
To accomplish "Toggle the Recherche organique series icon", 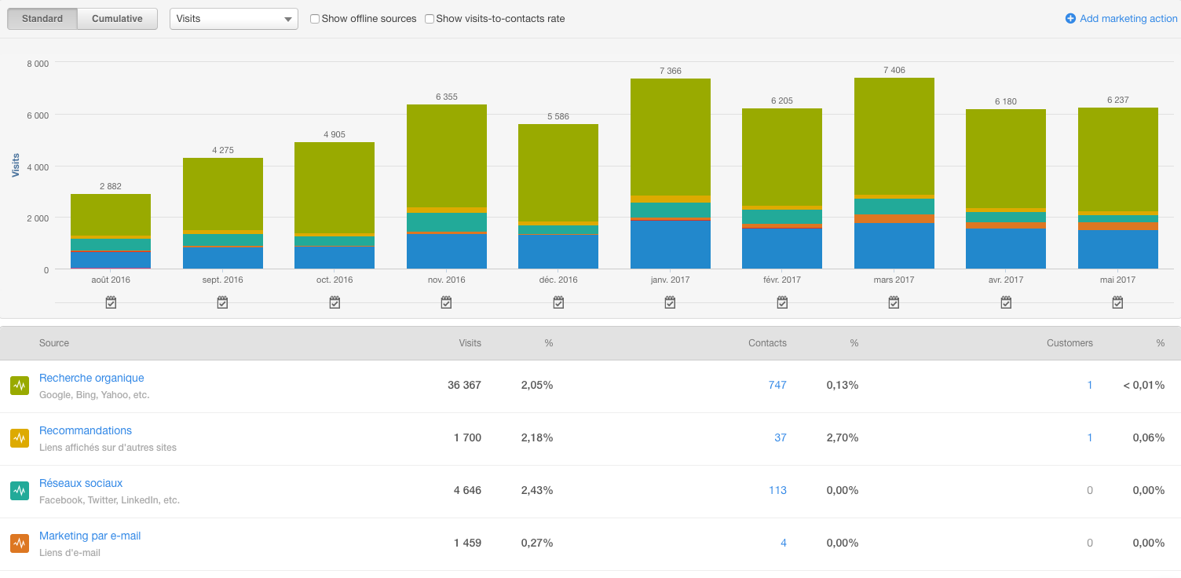I will click(20, 386).
